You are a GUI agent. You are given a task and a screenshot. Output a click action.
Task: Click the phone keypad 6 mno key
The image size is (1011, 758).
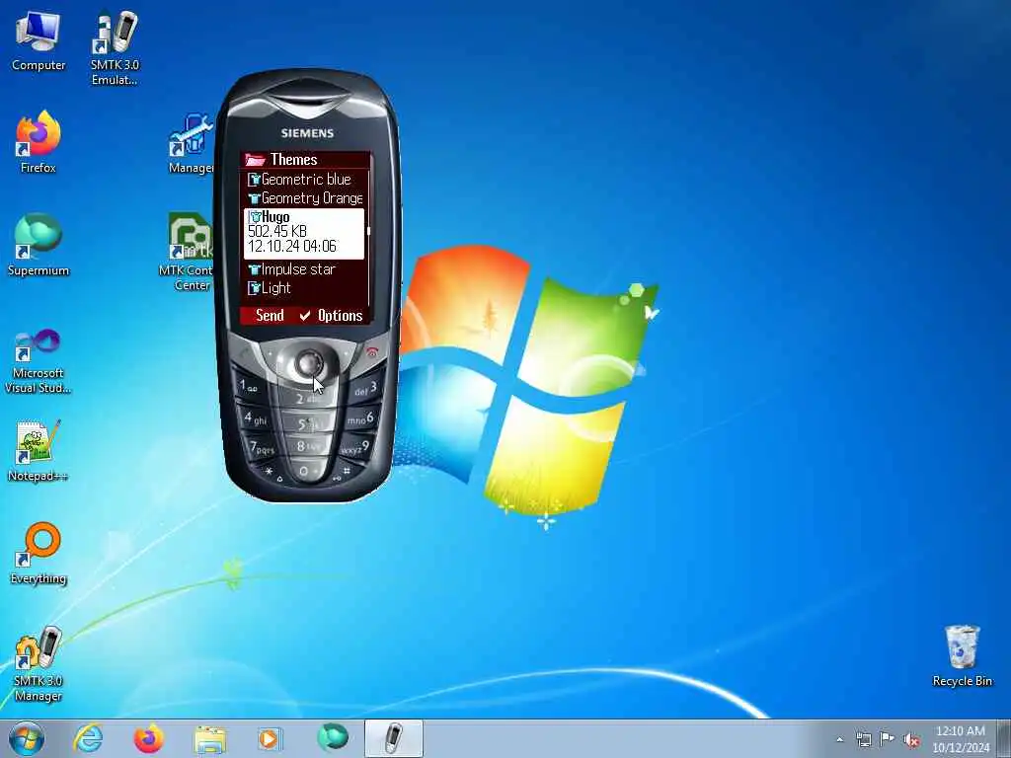tap(359, 418)
